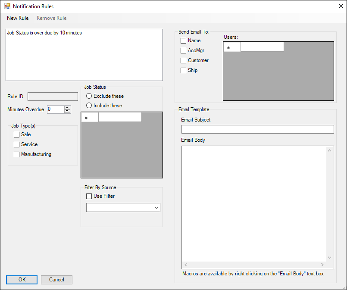347x290 pixels.
Task: Click the Cancel button
Action: (x=56, y=280)
